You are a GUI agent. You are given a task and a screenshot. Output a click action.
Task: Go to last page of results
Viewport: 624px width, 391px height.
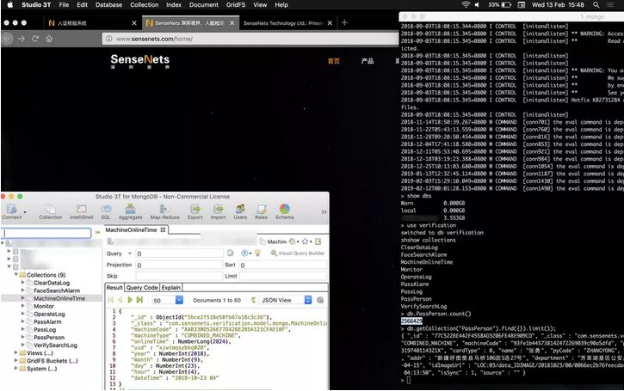point(139,300)
